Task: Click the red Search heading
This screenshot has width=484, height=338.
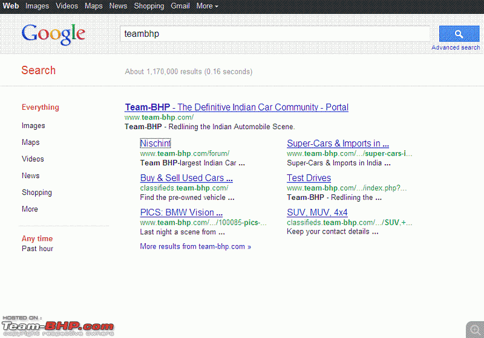Action: (x=38, y=70)
